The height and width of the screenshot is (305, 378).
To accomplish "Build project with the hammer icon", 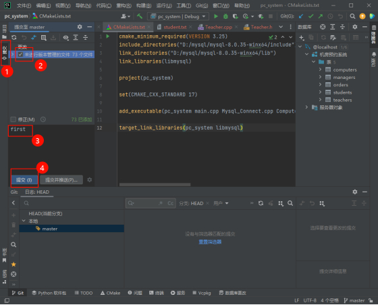I will click(140, 16).
